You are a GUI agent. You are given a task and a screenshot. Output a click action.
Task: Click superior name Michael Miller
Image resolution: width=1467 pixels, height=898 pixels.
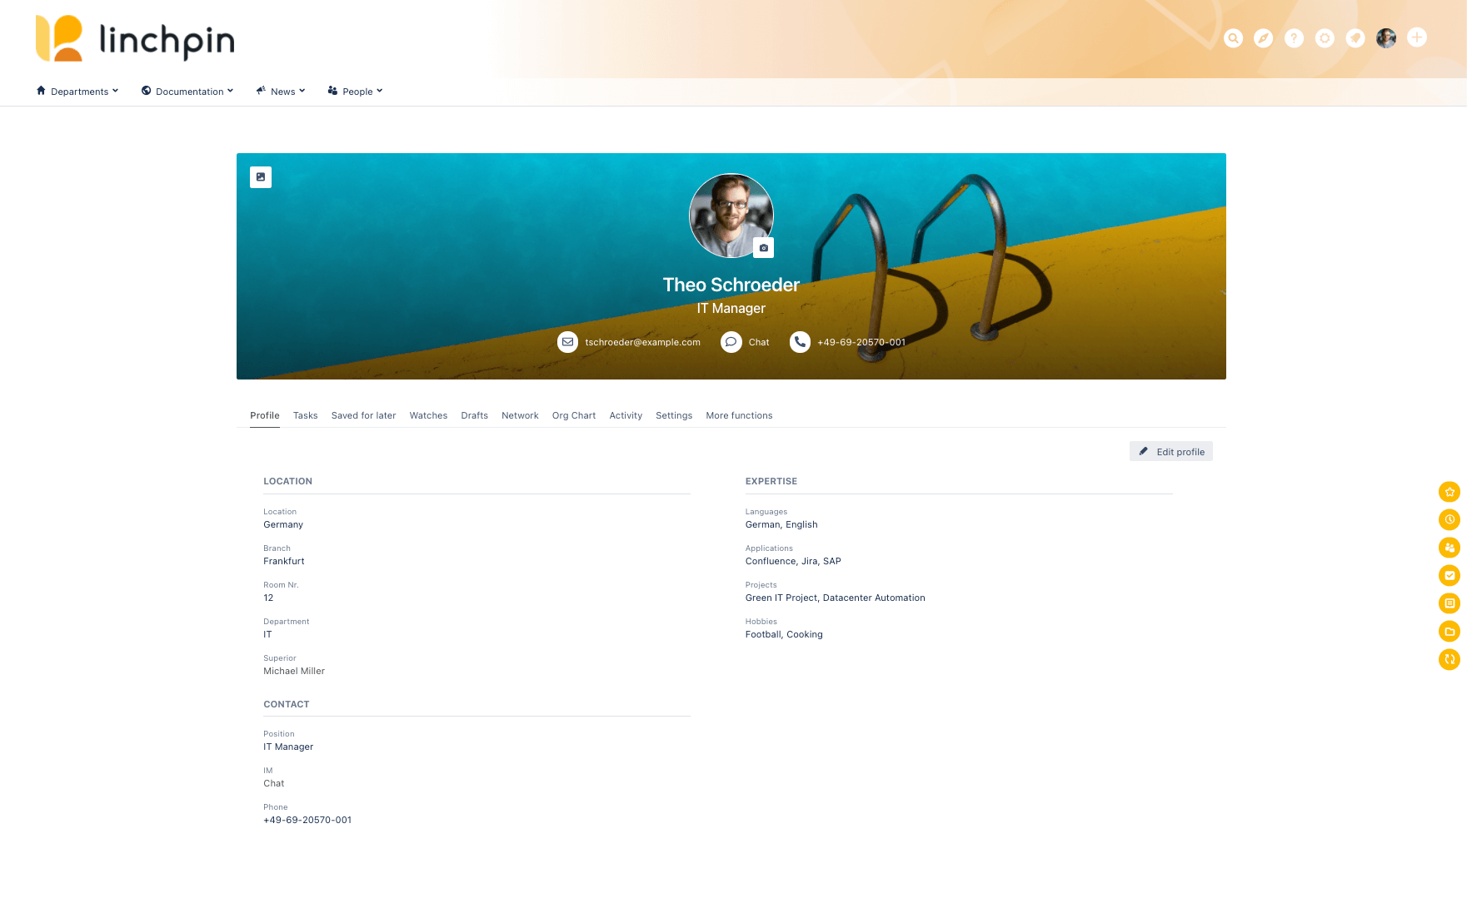(294, 671)
